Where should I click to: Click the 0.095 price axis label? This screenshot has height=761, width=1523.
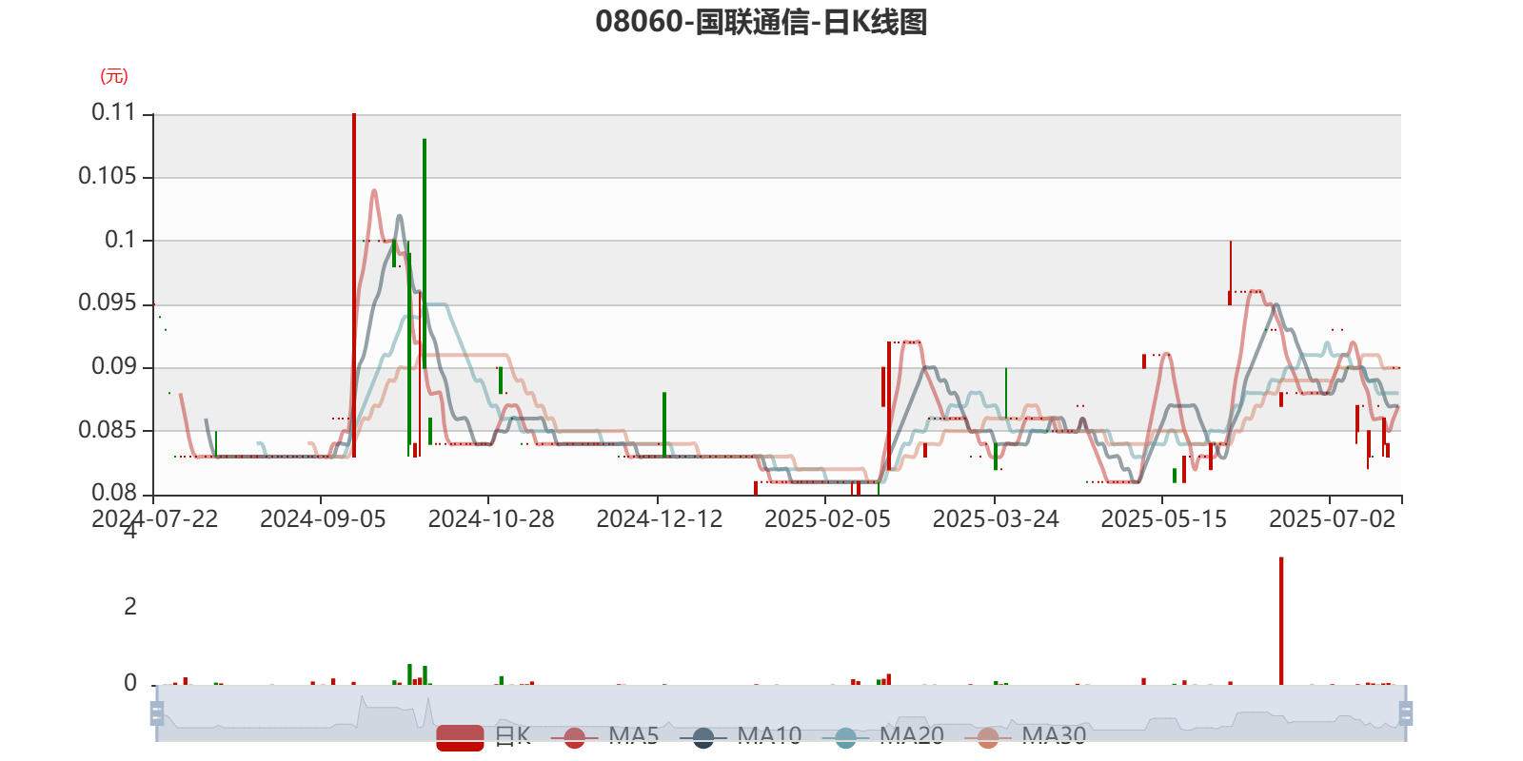(x=108, y=302)
